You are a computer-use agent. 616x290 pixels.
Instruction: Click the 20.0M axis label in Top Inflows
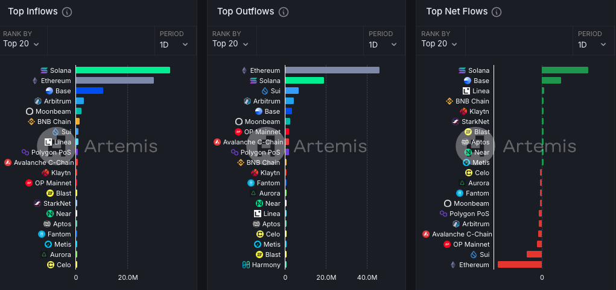click(x=128, y=277)
